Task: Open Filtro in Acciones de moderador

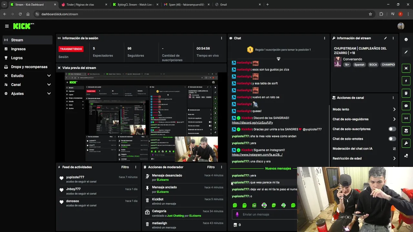Action: point(211,167)
